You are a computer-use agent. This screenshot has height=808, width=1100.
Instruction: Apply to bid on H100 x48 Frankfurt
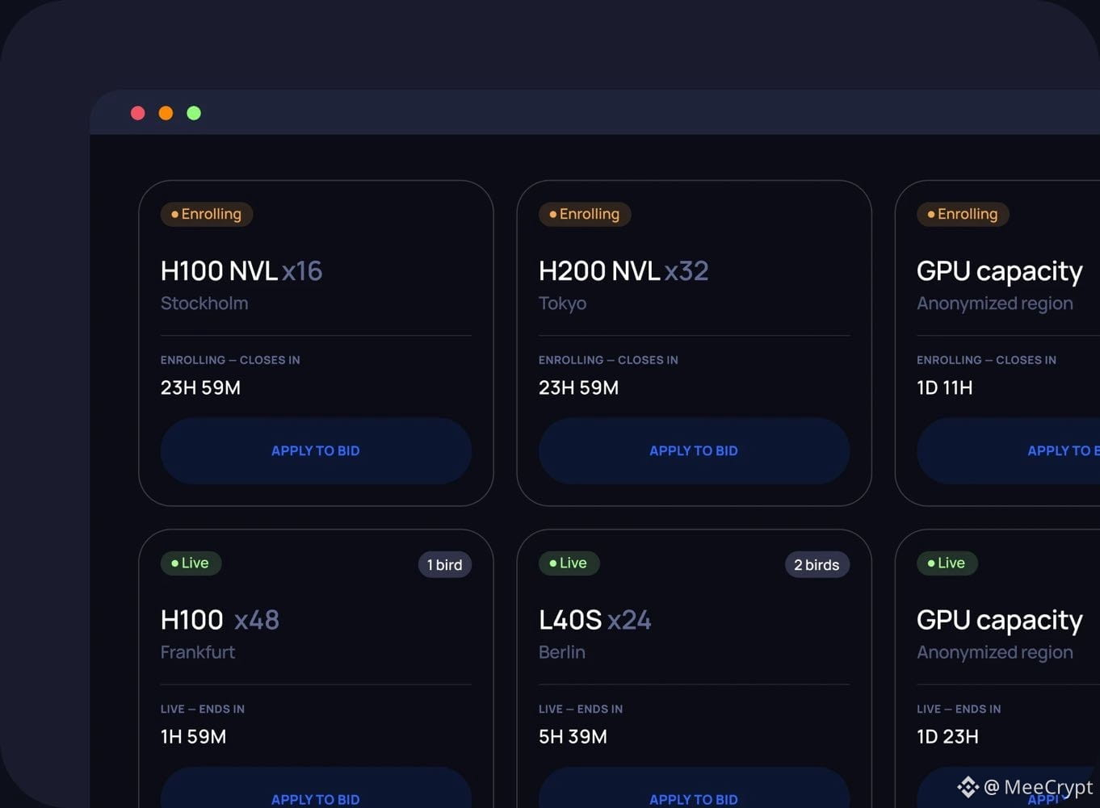[316, 788]
